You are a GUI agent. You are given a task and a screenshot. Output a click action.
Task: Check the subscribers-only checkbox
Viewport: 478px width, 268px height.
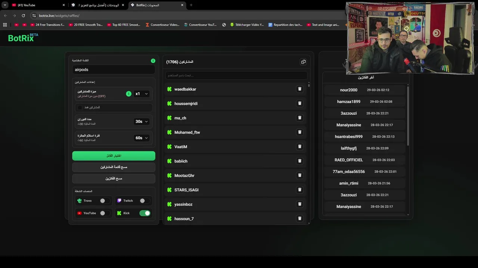coord(80,108)
